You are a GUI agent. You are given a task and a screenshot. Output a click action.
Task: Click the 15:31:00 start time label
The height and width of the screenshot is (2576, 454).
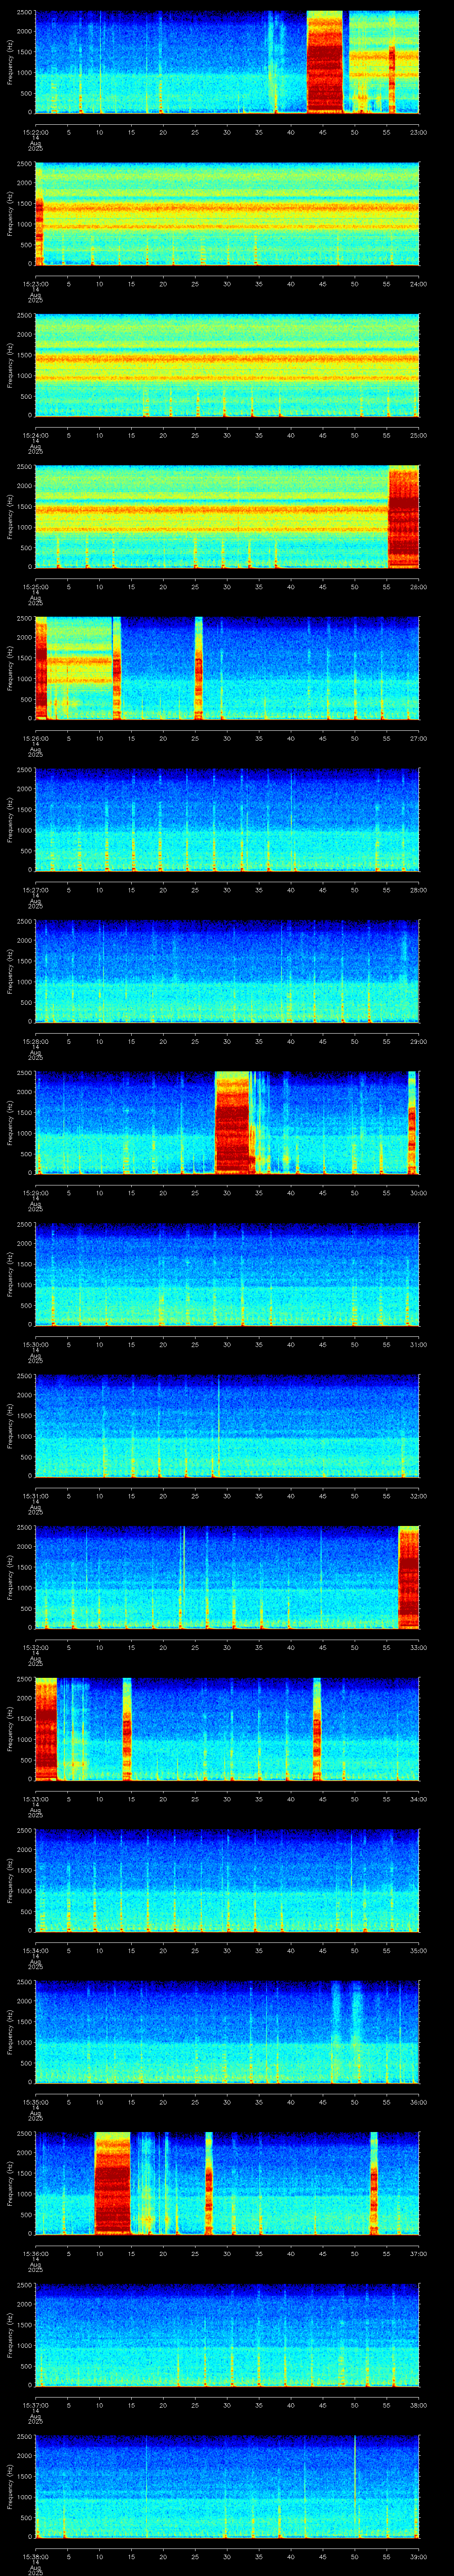point(35,1496)
